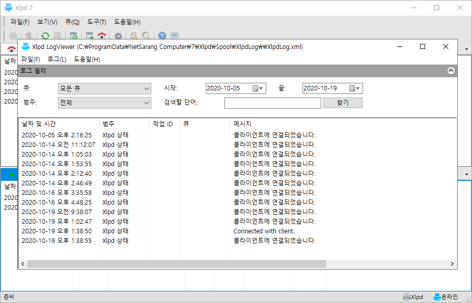Screen dimensions: 472x303
Task: Click the red house icon in Xlpd toolbar
Action: click(x=102, y=36)
